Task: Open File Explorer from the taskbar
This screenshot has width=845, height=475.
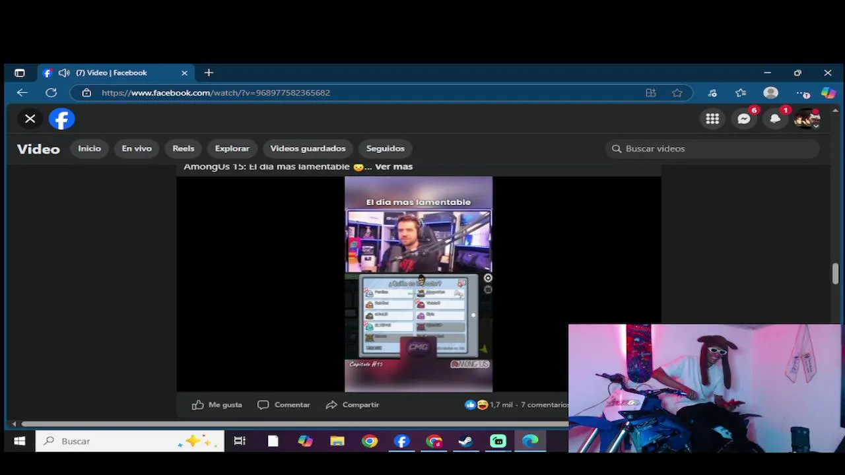Action: [337, 441]
